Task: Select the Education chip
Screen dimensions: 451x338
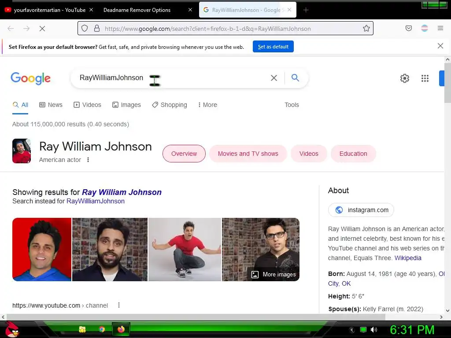Action: pyautogui.click(x=353, y=154)
